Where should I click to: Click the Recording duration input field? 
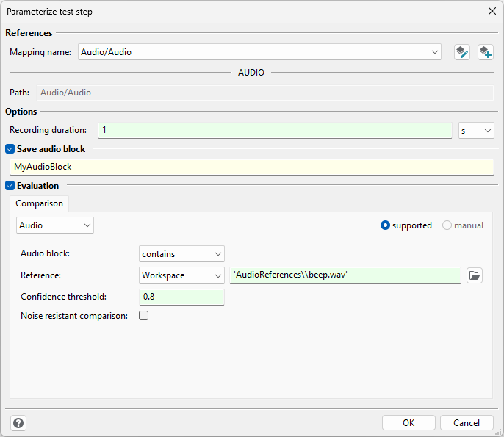click(275, 131)
